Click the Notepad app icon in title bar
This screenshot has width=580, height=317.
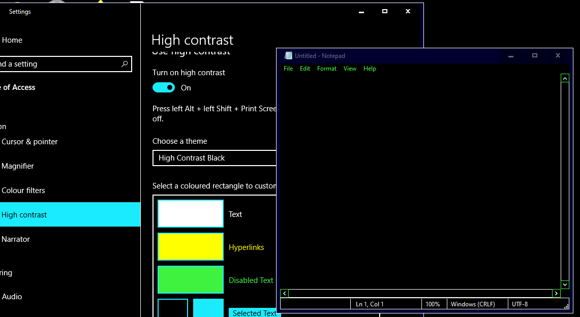[289, 56]
